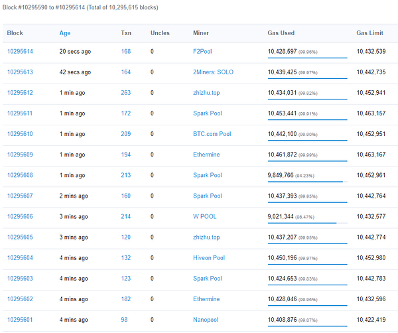This screenshot has width=398, height=333.
Task: Open block 10295613 details
Action: (x=20, y=72)
